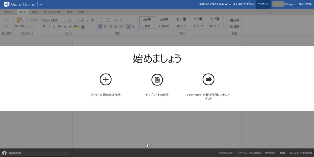This screenshot has width=314, height=157.
Task: Select the 行間詰め style
Action: [164, 23]
